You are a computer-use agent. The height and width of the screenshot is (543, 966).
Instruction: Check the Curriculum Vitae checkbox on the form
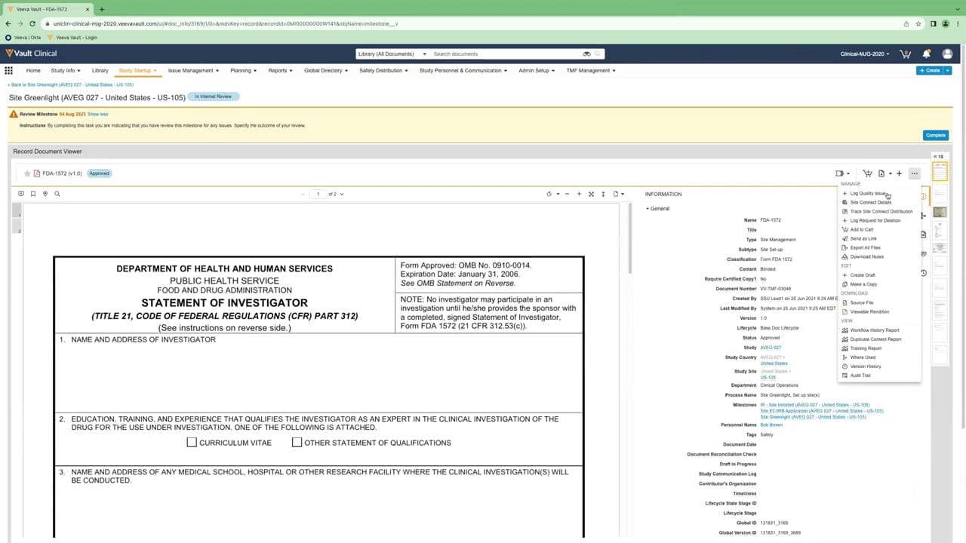[x=192, y=443]
